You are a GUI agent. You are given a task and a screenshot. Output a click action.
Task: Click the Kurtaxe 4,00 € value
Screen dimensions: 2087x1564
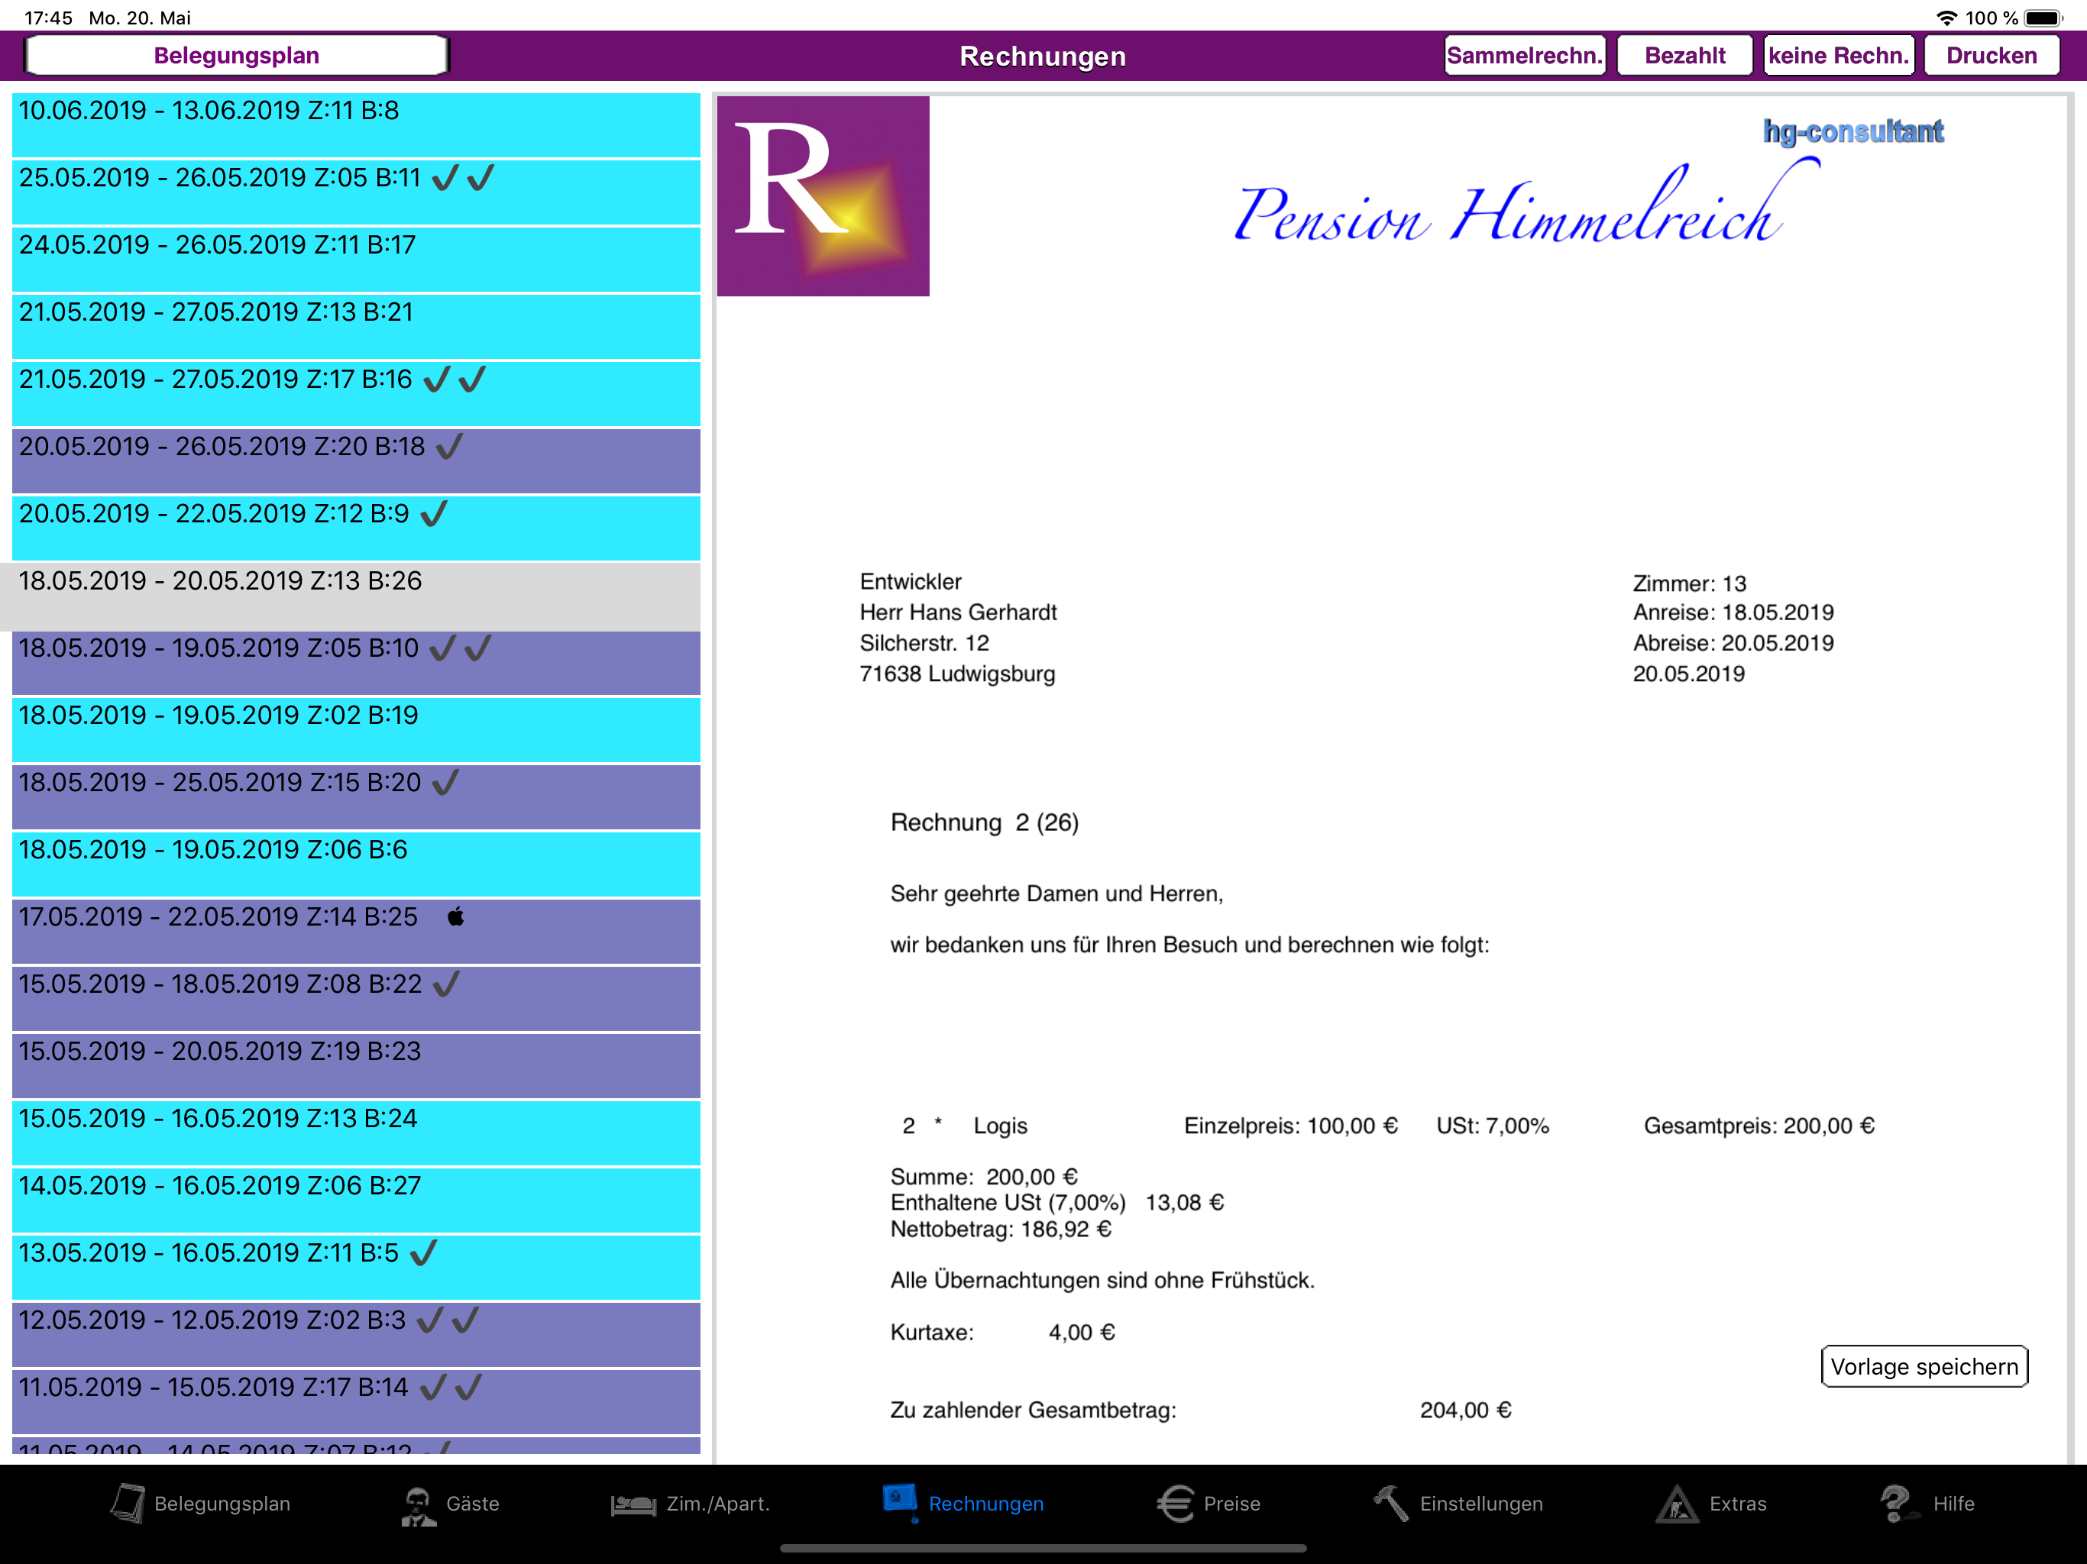[1081, 1332]
